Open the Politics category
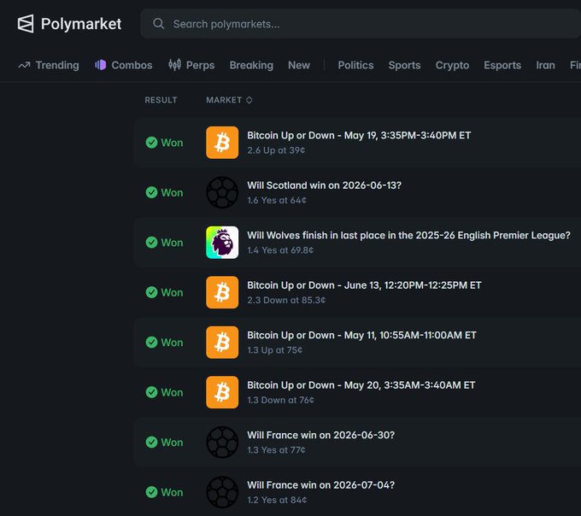Viewport: 581px width, 516px height. (355, 65)
